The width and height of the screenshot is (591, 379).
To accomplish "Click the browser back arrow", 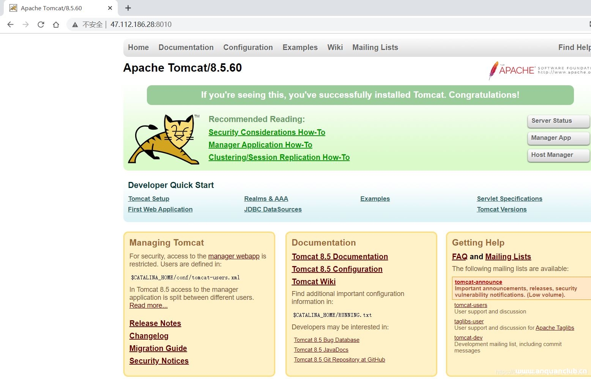I will click(10, 24).
